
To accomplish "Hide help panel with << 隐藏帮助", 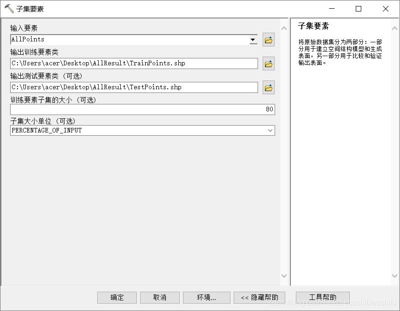I will tap(259, 298).
